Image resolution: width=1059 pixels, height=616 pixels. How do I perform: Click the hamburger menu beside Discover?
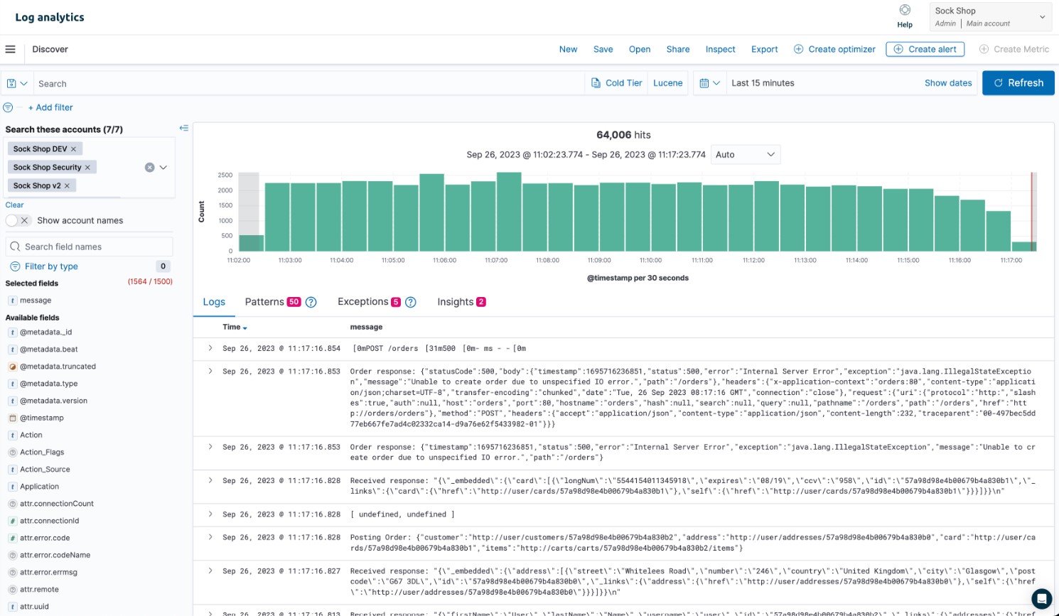[x=11, y=48]
